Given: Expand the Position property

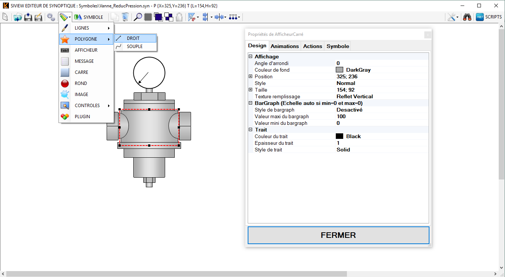Looking at the screenshot, I should (251, 76).
